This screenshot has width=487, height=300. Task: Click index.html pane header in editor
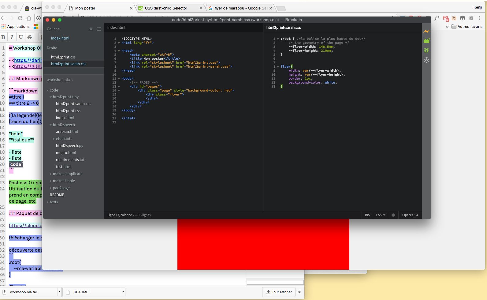point(116,28)
